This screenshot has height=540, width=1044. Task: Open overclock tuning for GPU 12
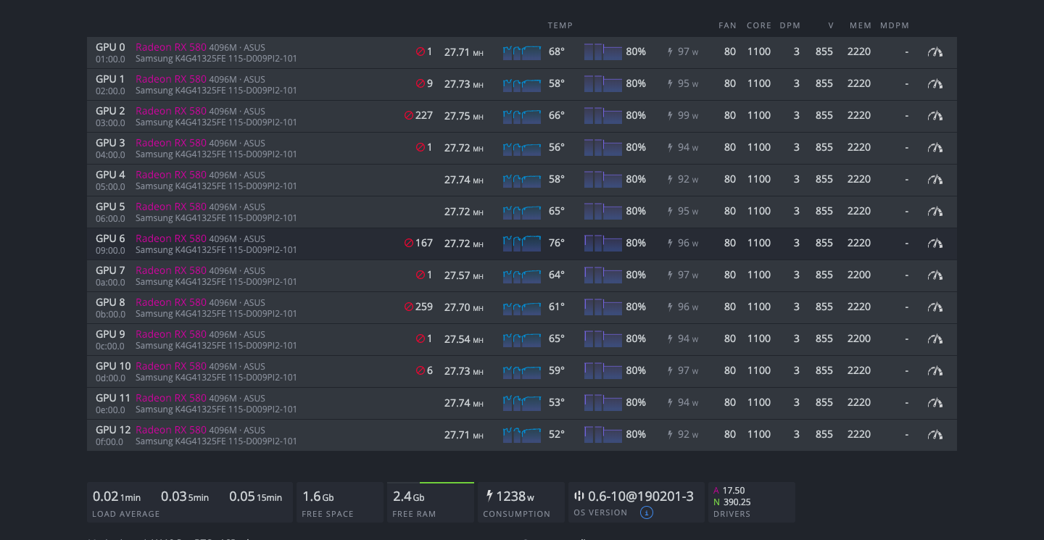click(x=935, y=434)
